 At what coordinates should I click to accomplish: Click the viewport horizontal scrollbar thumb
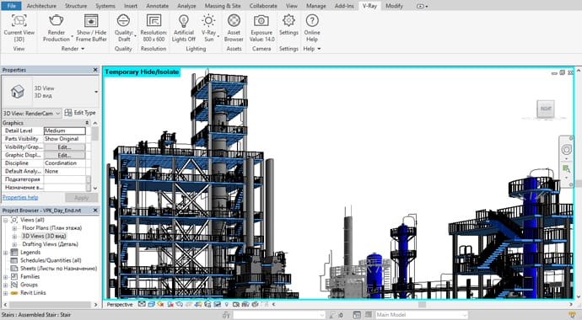pos(422,305)
